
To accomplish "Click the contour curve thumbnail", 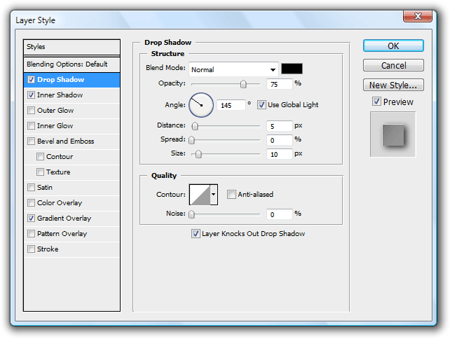I will pos(200,194).
